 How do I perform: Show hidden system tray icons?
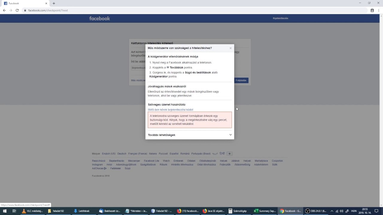(x=332, y=211)
